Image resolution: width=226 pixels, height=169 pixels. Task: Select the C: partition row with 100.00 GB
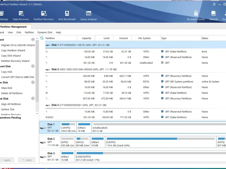(136, 52)
